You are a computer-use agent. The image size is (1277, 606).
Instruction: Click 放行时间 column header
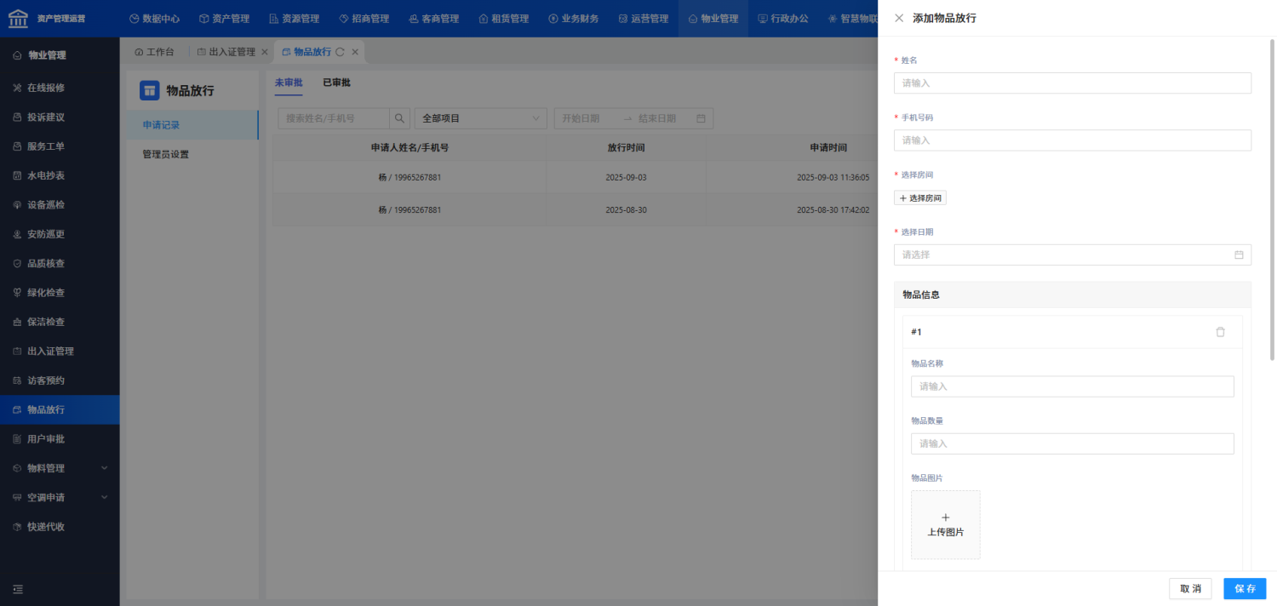click(626, 147)
